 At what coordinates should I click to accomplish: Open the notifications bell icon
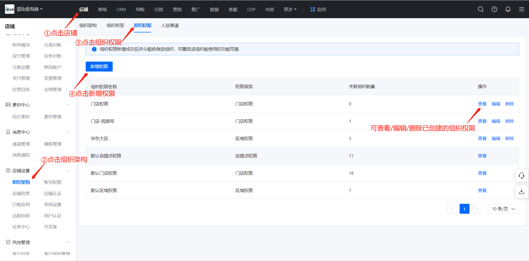click(x=508, y=9)
